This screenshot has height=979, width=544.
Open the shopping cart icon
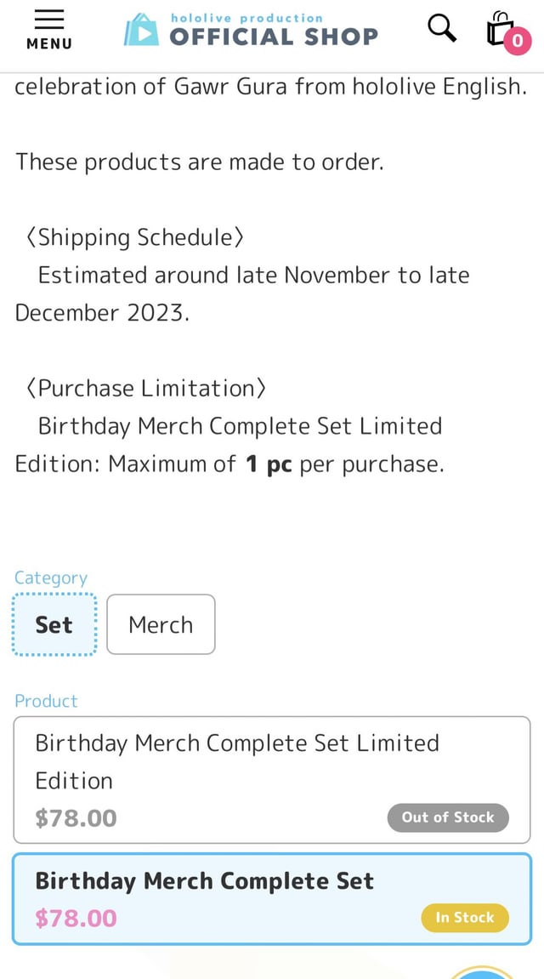pyautogui.click(x=501, y=29)
